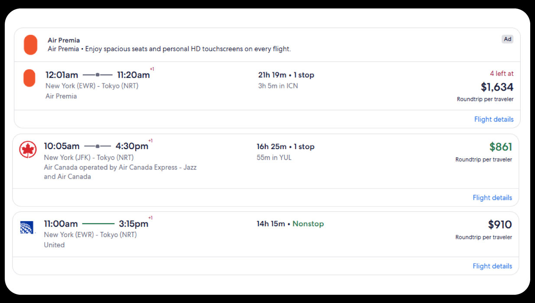Open Flight details for the Air Premia flight

[x=493, y=119]
